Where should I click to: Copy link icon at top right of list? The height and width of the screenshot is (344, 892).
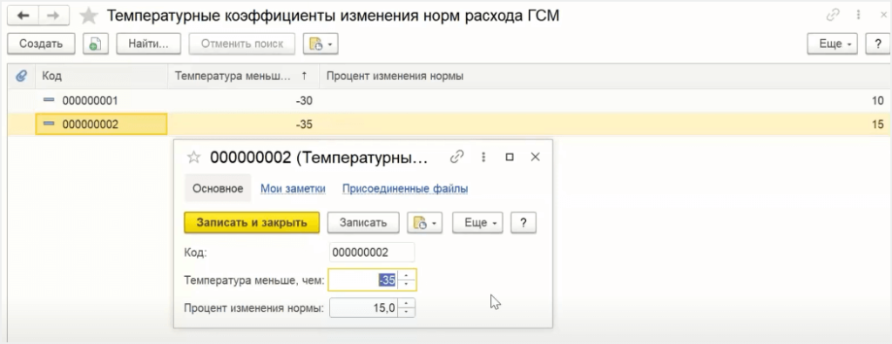click(x=834, y=16)
